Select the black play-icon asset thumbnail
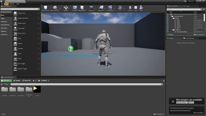 (37, 90)
